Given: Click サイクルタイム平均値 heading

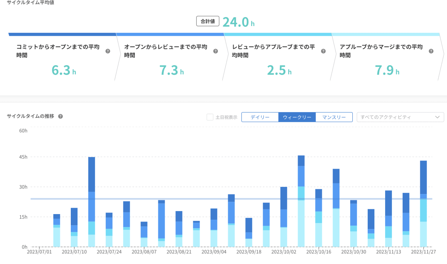Looking at the screenshot, I should (30, 2).
